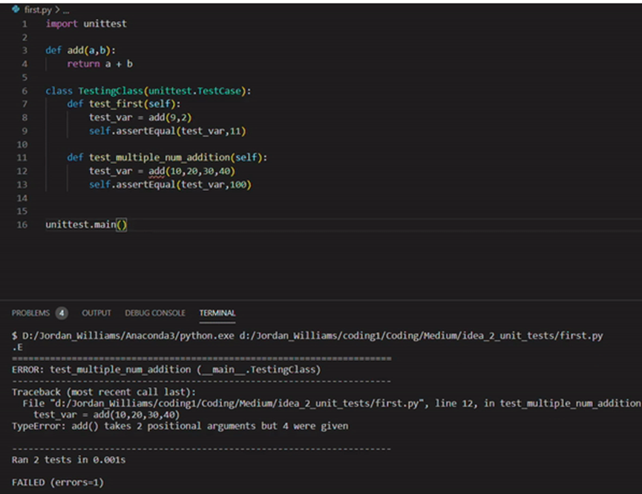The width and height of the screenshot is (642, 494).
Task: Click the python.exe command line in terminal
Action: coord(307,337)
